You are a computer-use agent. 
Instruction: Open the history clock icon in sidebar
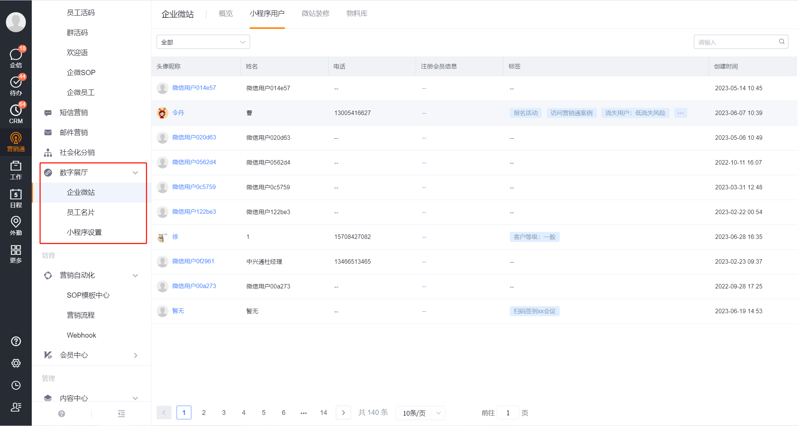click(16, 385)
